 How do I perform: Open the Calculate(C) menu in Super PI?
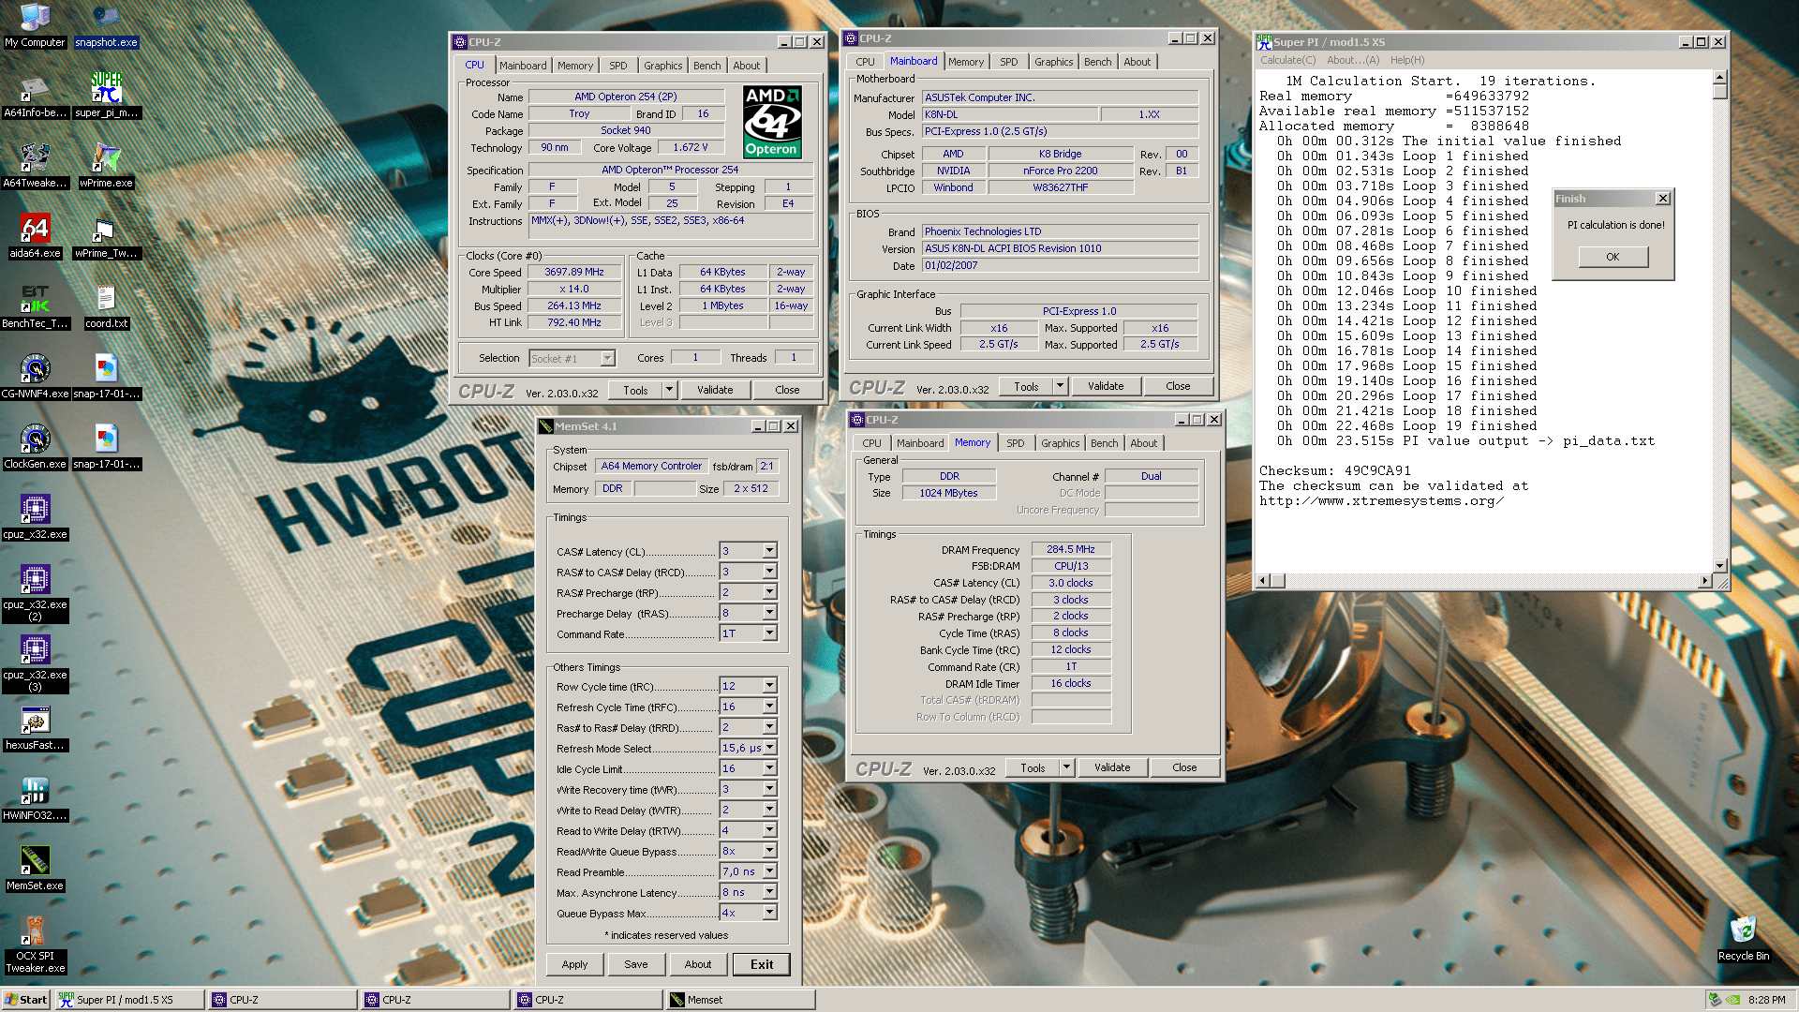point(1287,60)
